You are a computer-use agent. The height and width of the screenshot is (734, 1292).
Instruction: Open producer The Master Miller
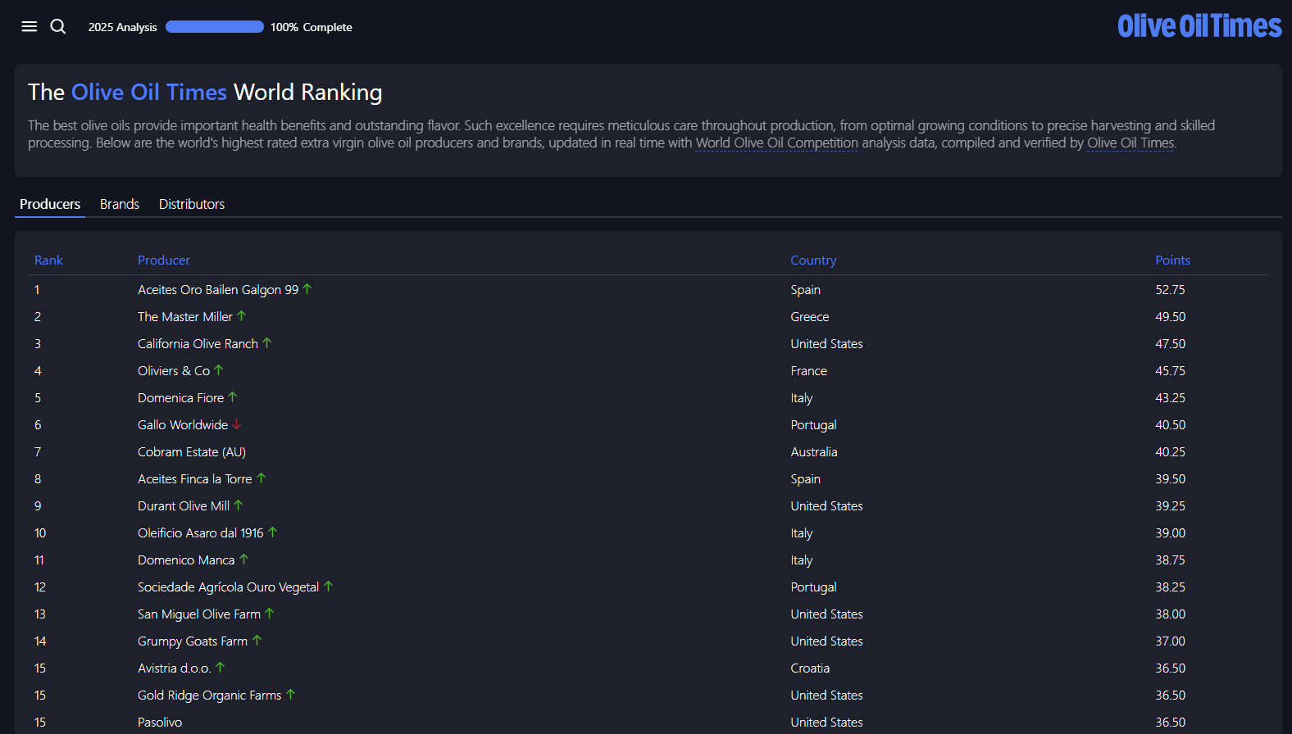(185, 317)
